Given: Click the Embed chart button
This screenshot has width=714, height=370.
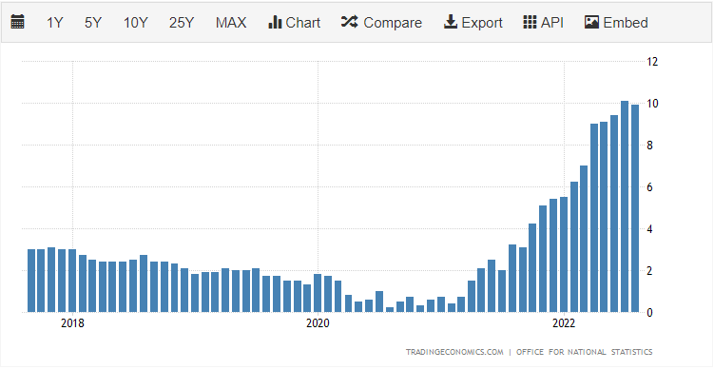Looking at the screenshot, I should tap(616, 22).
